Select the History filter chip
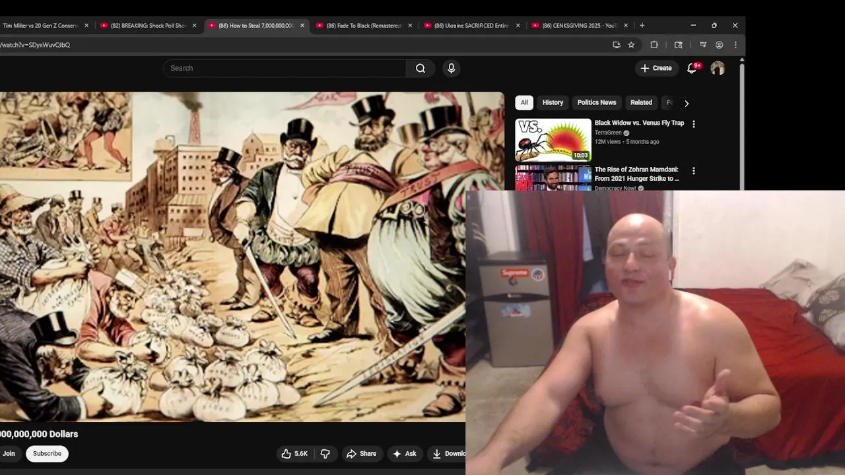 (553, 103)
